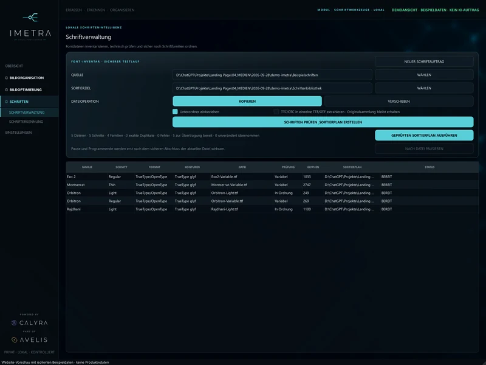Select the KOPIEREN file operation
This screenshot has height=365, width=486.
(x=247, y=102)
